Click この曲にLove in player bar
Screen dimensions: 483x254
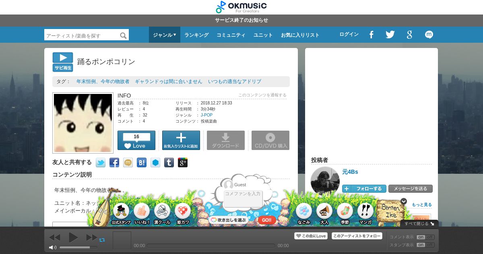pyautogui.click(x=311, y=236)
